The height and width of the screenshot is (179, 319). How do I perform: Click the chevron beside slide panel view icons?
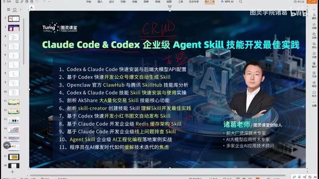tap(20, 9)
